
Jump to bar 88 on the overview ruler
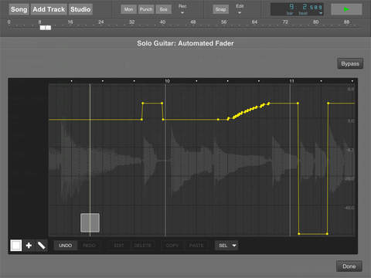point(347,22)
